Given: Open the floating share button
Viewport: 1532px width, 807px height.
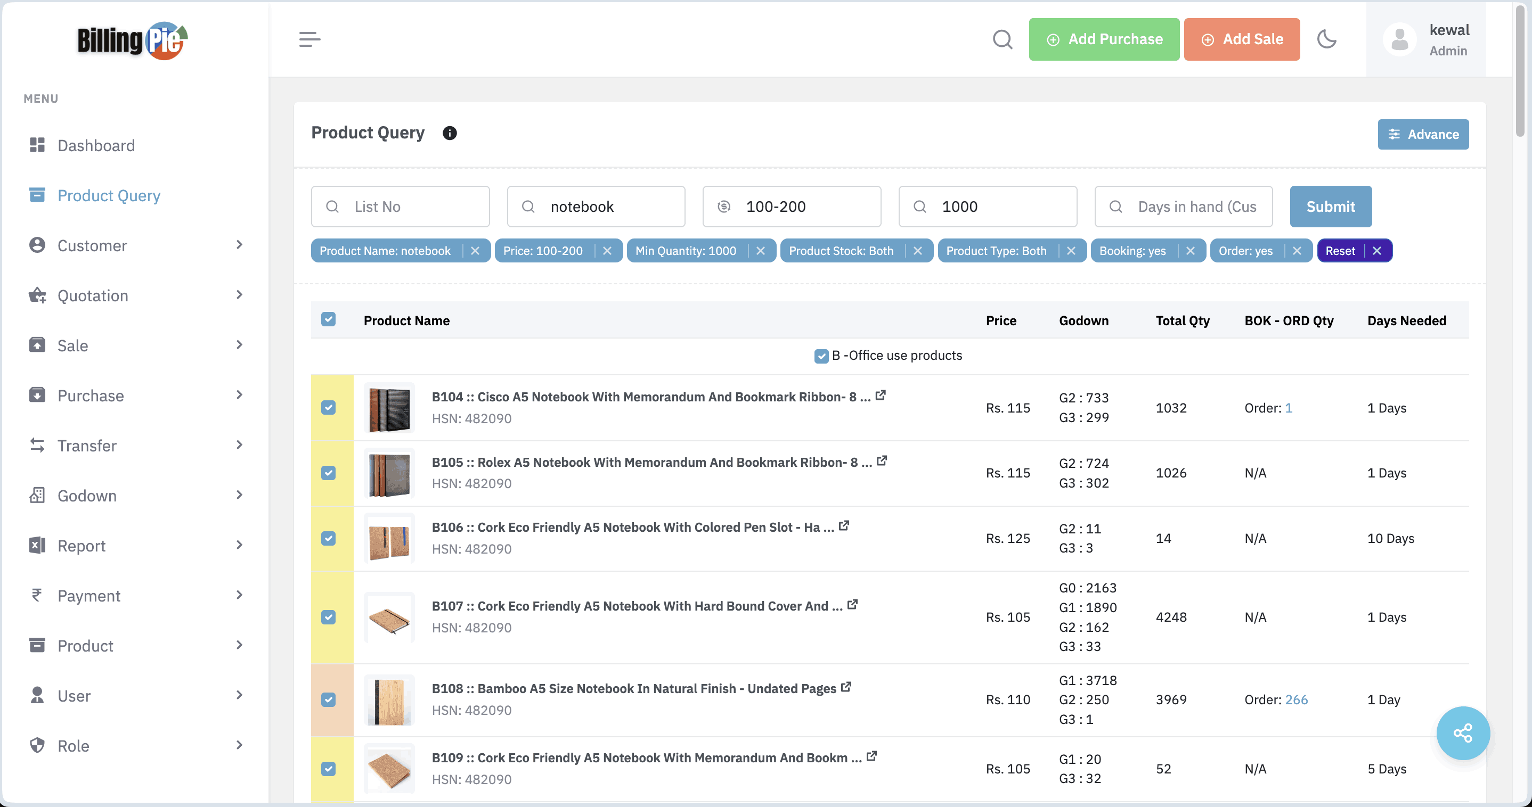Looking at the screenshot, I should pyautogui.click(x=1462, y=732).
